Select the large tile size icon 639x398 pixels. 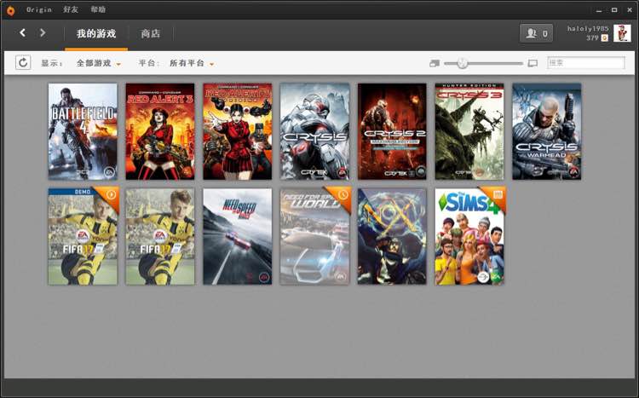tap(532, 63)
